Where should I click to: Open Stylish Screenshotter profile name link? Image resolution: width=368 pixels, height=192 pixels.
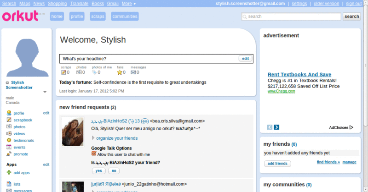tap(19, 85)
